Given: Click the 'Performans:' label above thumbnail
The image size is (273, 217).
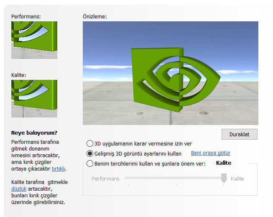Looking at the screenshot, I should 26,17.
